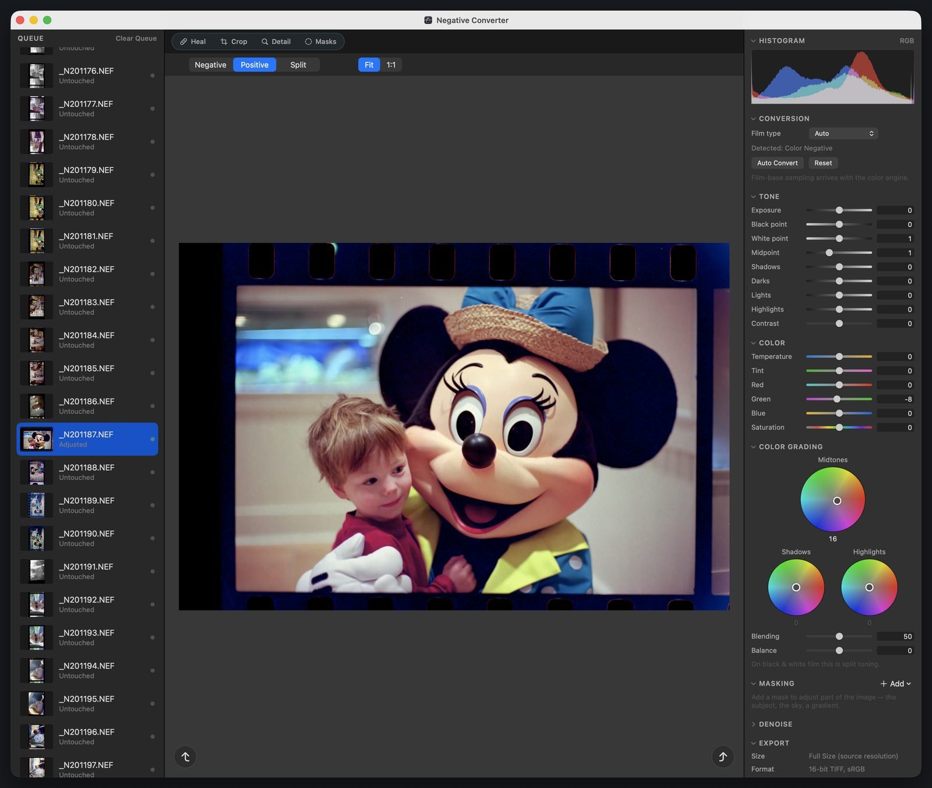Switch view to Negative
This screenshot has width=932, height=788.
(x=210, y=65)
